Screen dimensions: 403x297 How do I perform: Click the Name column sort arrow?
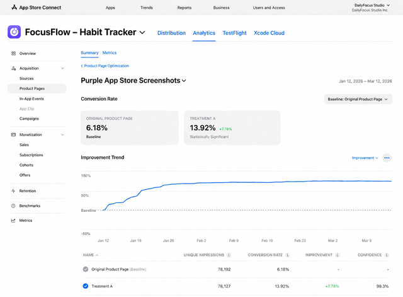click(97, 255)
